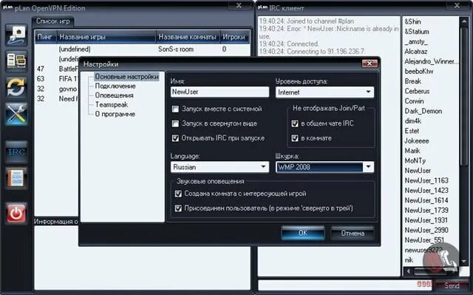Uncheck 'в общем чате IRC' option
This screenshot has width=473, height=295.
295,123
